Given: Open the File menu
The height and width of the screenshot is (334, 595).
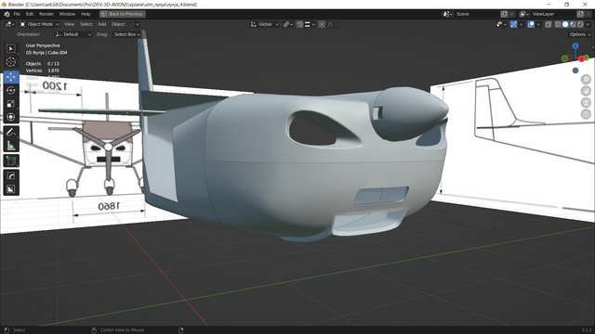Looking at the screenshot, I should tap(17, 14).
